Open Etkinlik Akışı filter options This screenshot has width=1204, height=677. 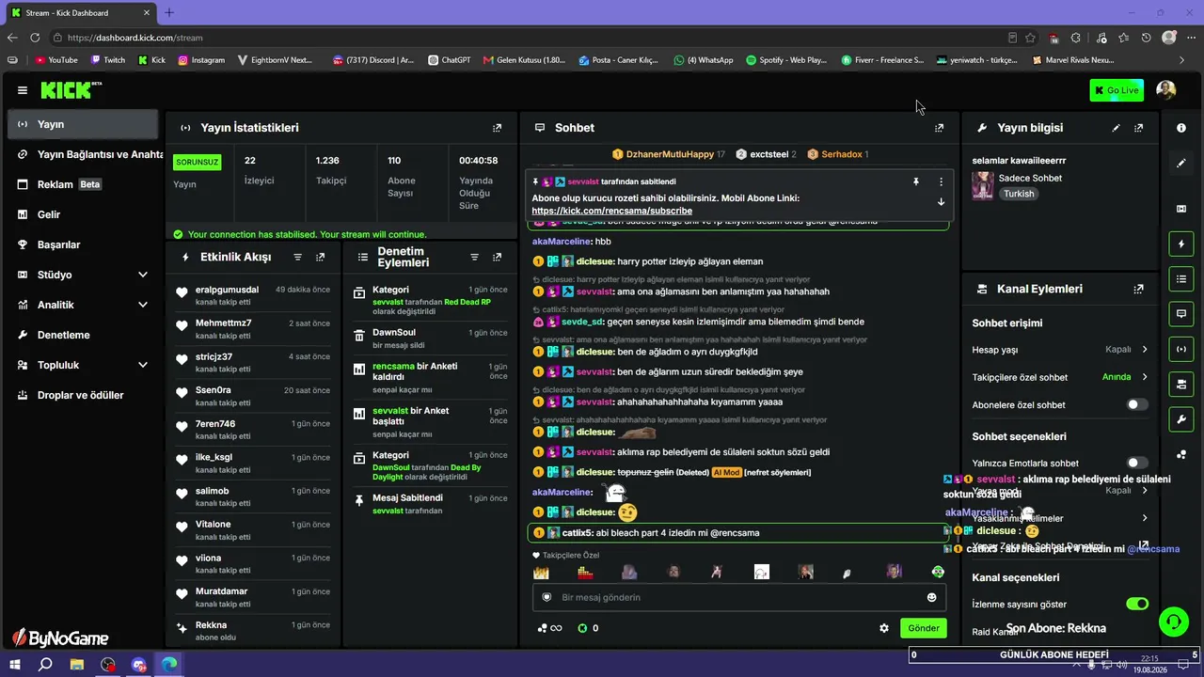(x=298, y=257)
